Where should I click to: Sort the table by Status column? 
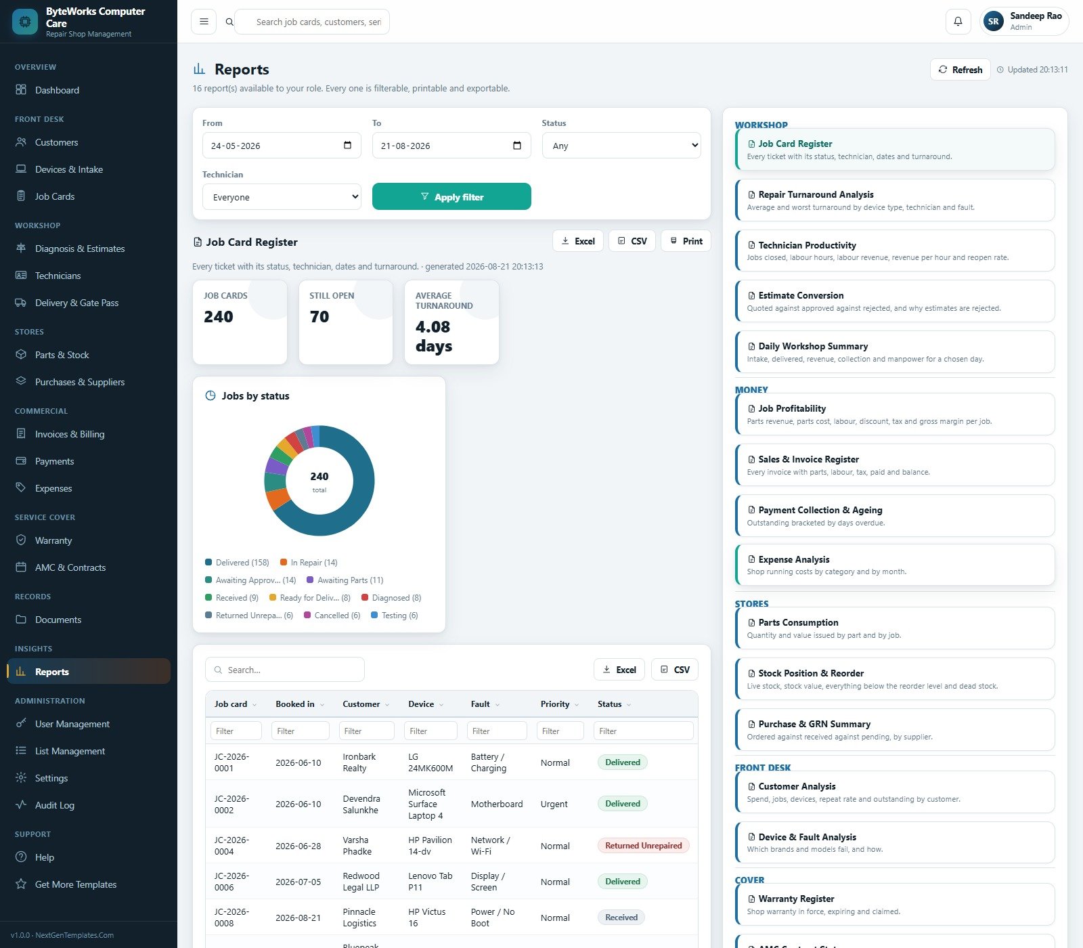coord(615,704)
